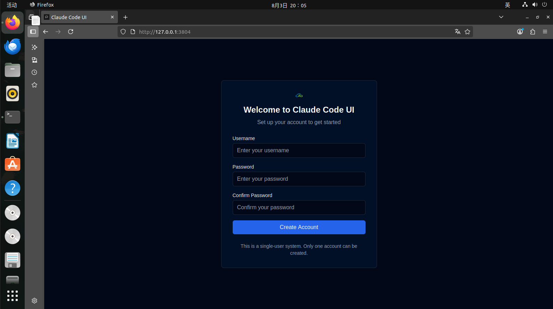This screenshot has height=309, width=553.
Task: Open the clock and calendar panel
Action: pyautogui.click(x=289, y=5)
